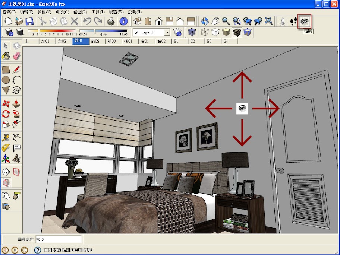
Task: Open shadow settings dialog icon
Action: [9, 32]
